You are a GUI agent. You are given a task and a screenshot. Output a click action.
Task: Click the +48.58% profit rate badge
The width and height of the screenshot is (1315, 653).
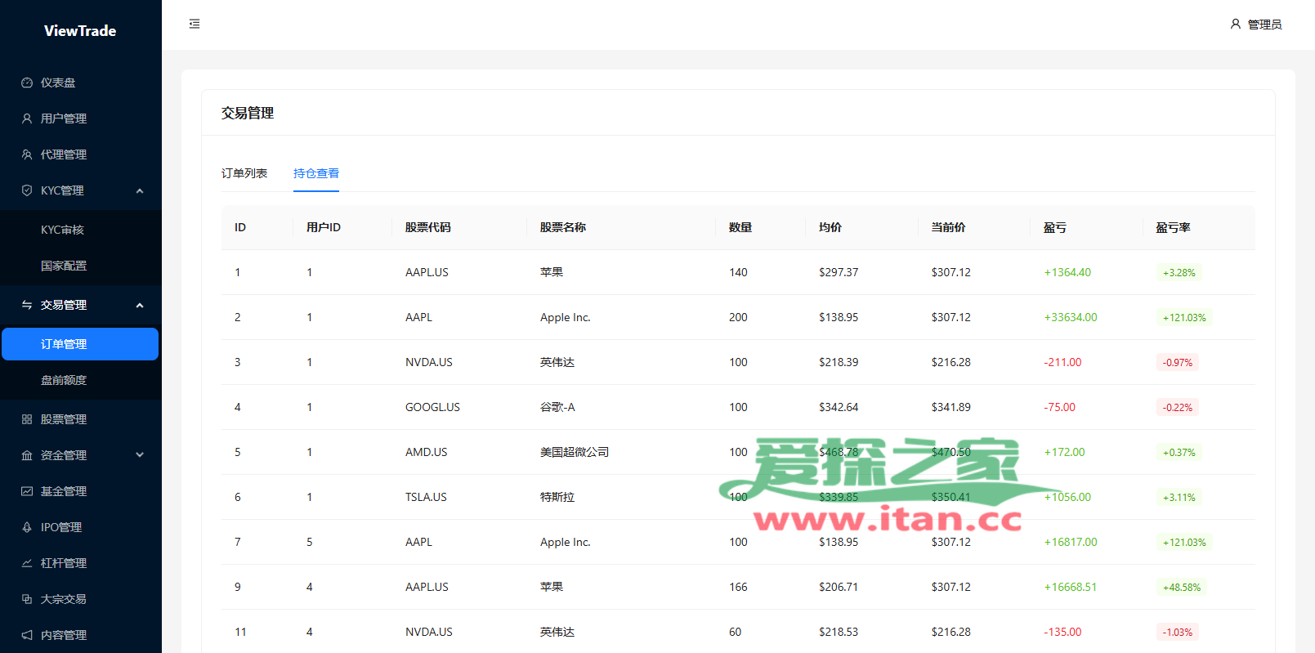[x=1182, y=588]
